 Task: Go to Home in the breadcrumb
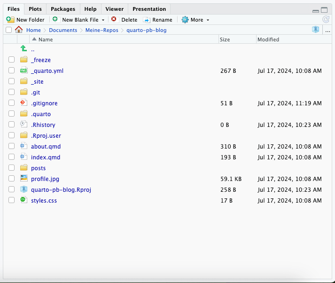(x=33, y=30)
